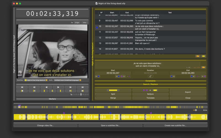Expand the Constraints section
Image resolution: width=221 pixels, height=138 pixels.
pos(150,81)
